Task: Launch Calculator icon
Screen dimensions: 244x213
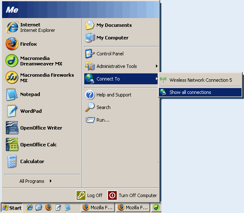Action: click(x=12, y=161)
